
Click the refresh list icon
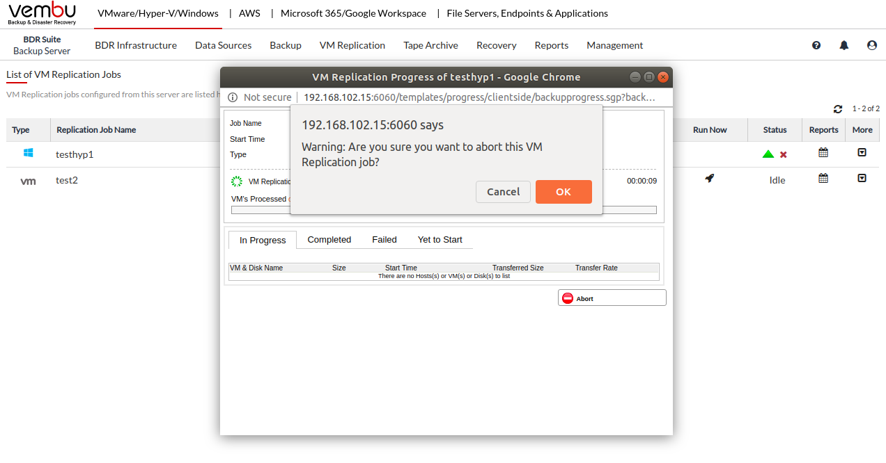click(x=838, y=109)
